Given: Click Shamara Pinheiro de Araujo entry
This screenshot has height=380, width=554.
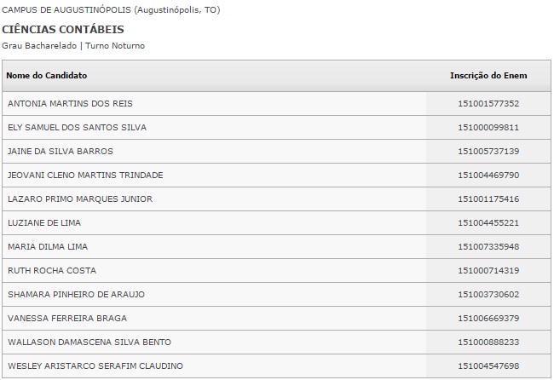Looking at the screenshot, I should tap(76, 295).
